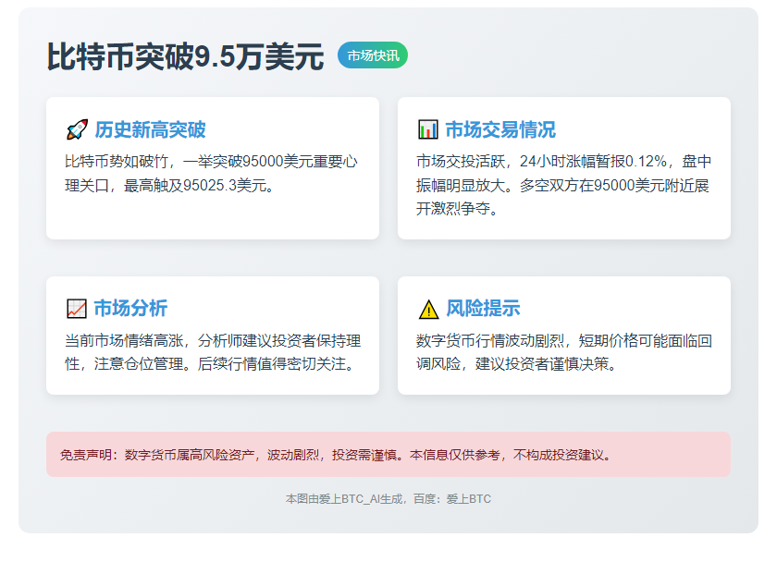The height and width of the screenshot is (562, 777).
Task: Click the pink 免责声明 disclaimer banner
Action: [x=388, y=455]
